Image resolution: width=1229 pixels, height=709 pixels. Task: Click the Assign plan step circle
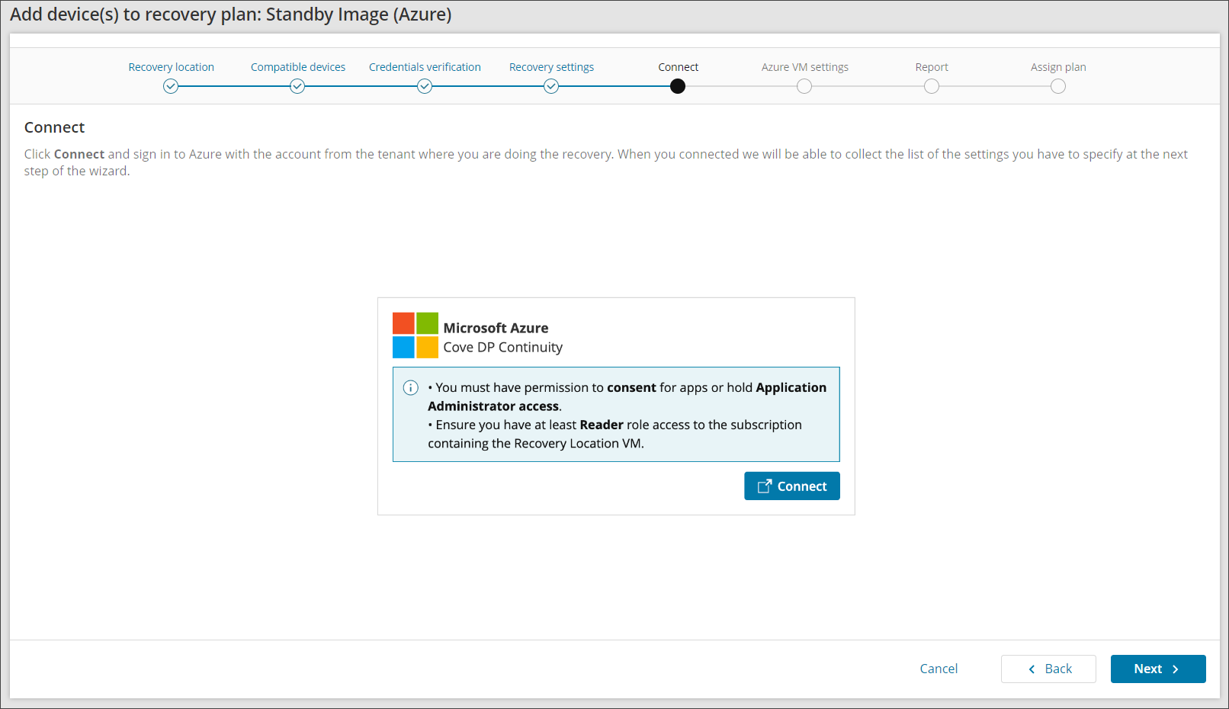(1058, 87)
